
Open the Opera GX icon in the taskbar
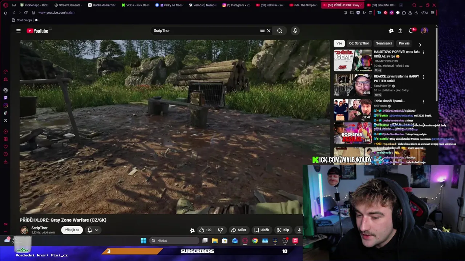tap(245, 240)
